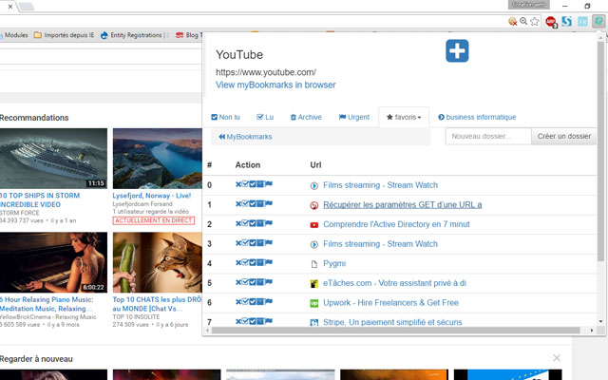This screenshot has width=608, height=380.
Task: Flag row 1 bookmark as urgent
Action: coord(269,203)
